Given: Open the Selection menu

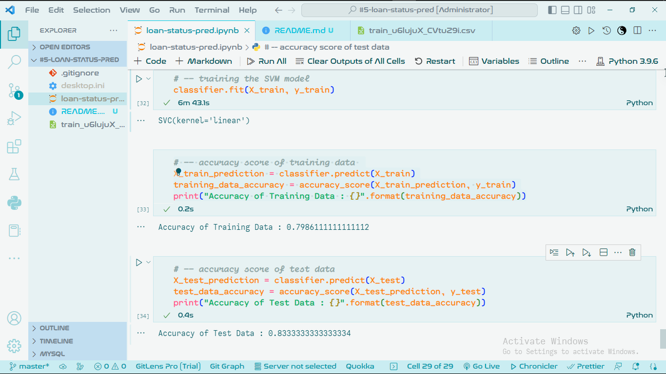Looking at the screenshot, I should [x=92, y=10].
